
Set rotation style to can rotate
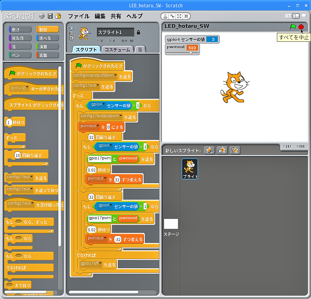pos(71,28)
